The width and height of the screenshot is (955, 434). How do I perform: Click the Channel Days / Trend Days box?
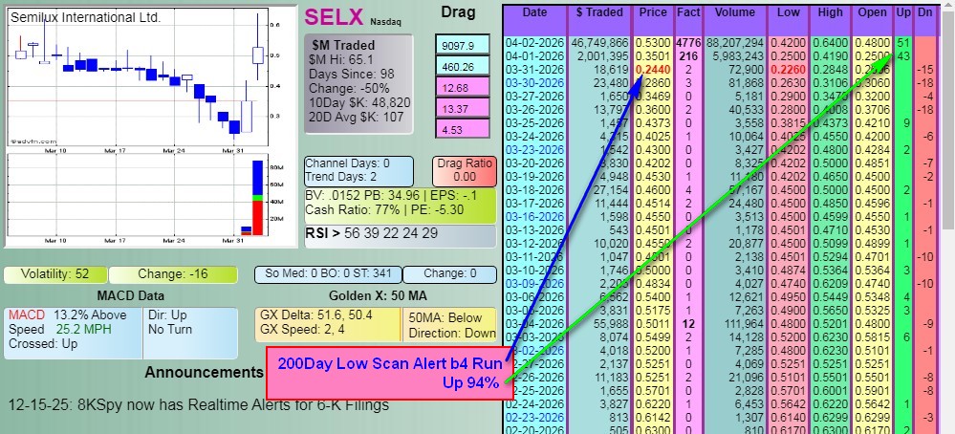pos(358,170)
